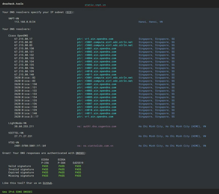Viewport: 219px width, 194px height.
Task: Select resolver address 67.215.80.134
Action: click(x=24, y=62)
